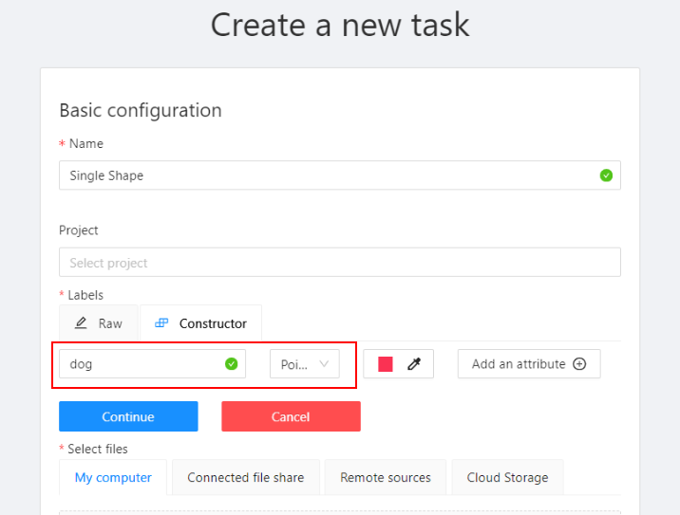
Task: Switch to the Raw labels tab
Action: (99, 323)
